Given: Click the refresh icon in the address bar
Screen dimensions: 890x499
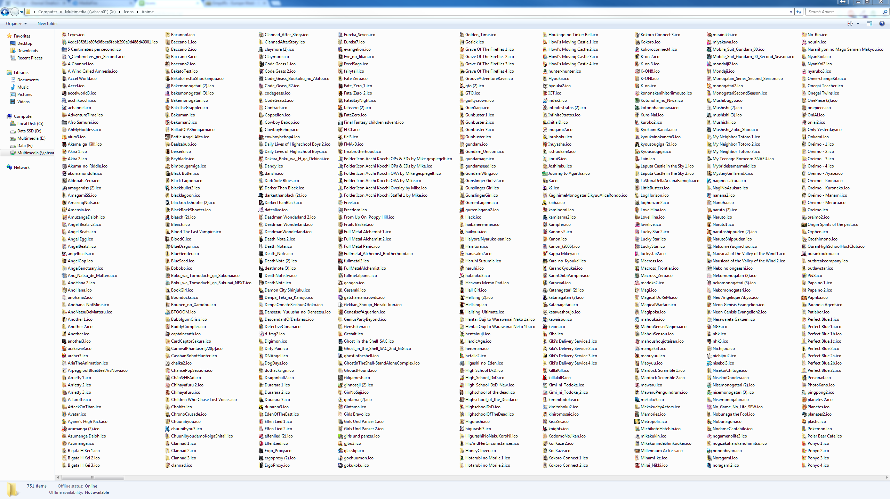Looking at the screenshot, I should pyautogui.click(x=799, y=11).
